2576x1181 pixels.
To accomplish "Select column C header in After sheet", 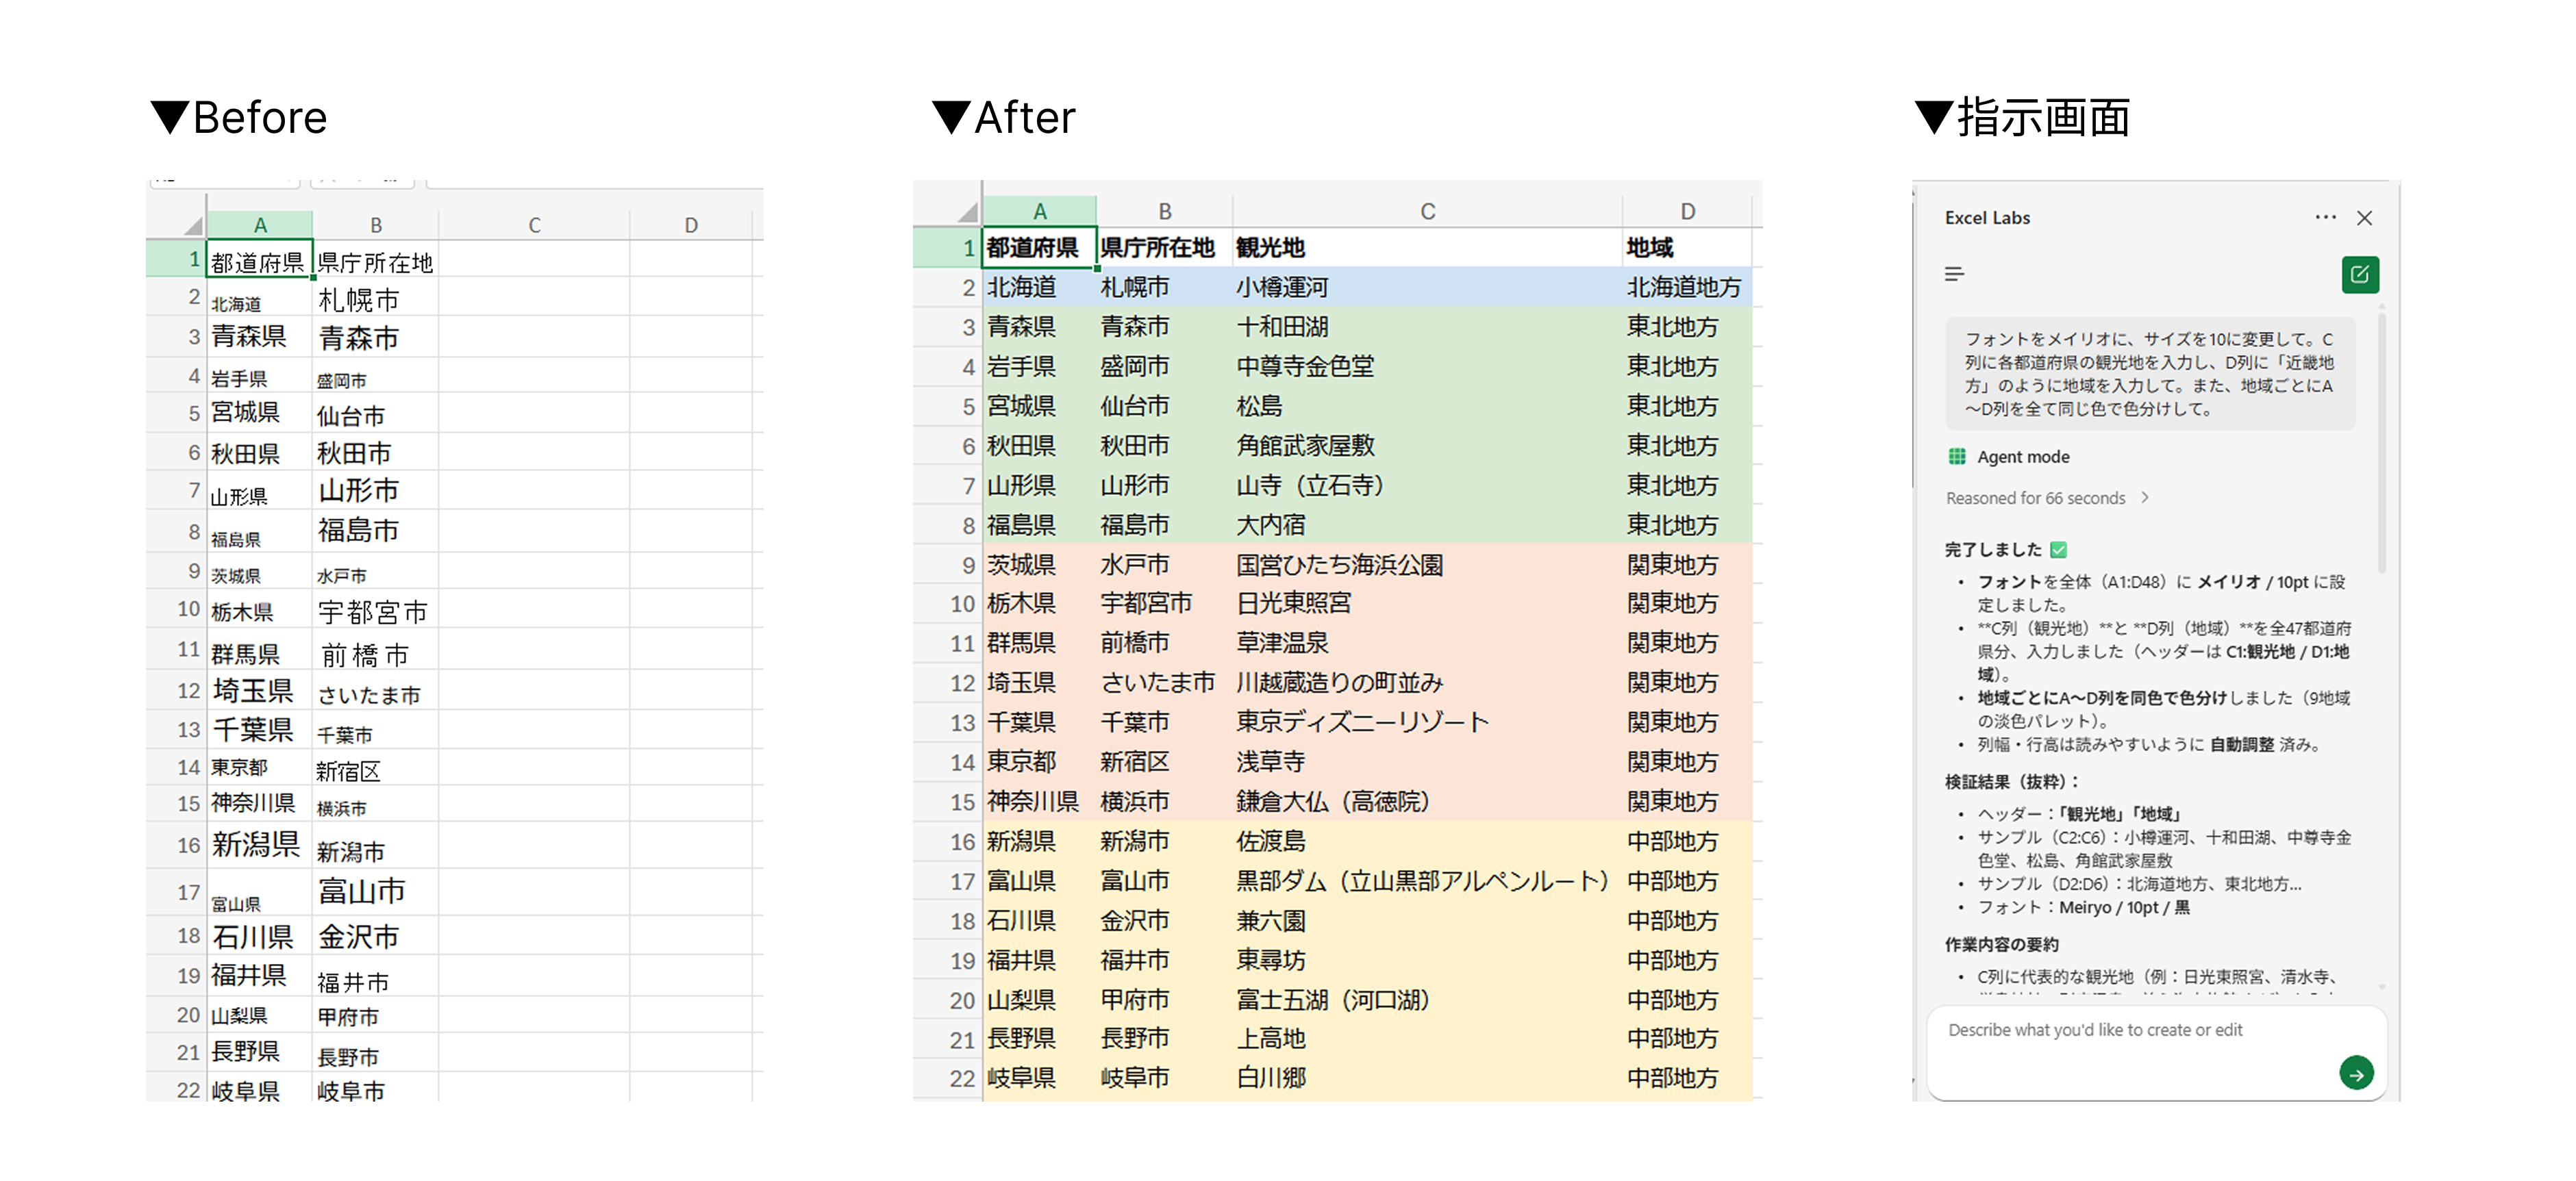I will (x=1427, y=212).
